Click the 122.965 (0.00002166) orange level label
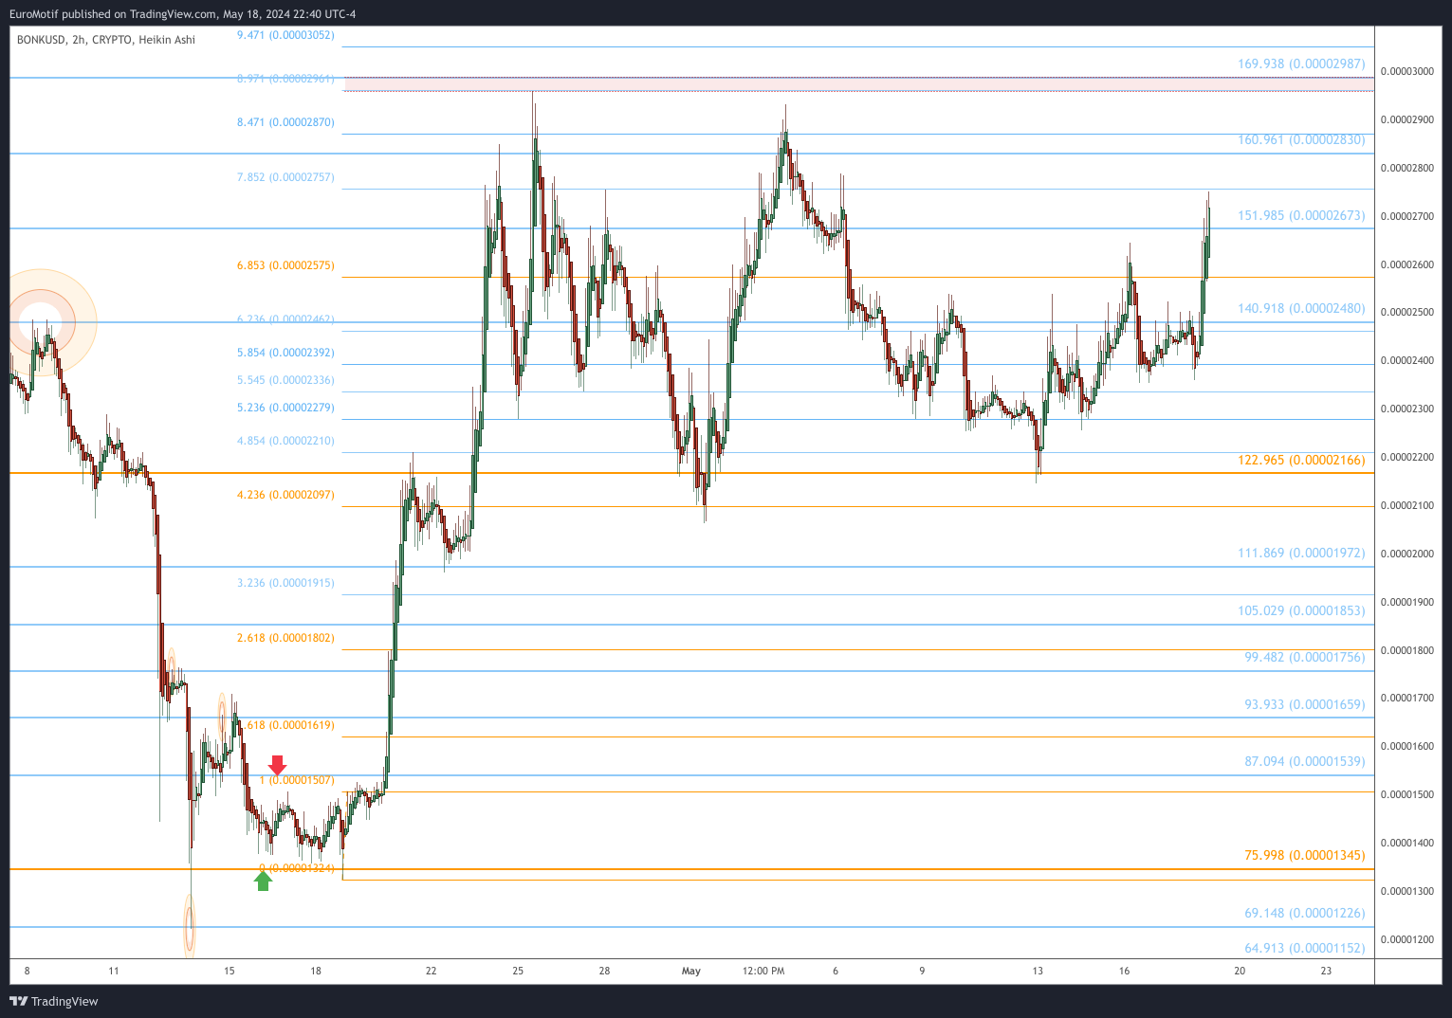 click(1301, 460)
